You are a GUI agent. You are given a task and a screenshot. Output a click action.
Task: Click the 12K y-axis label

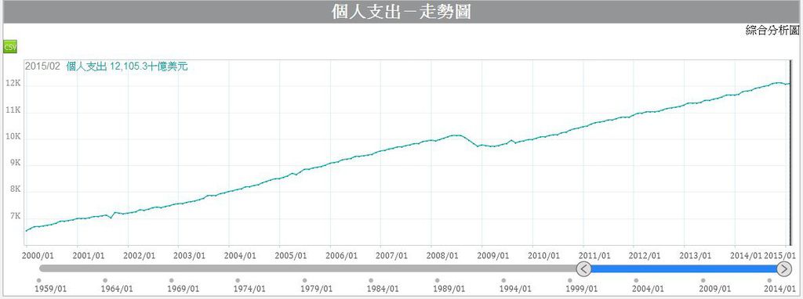13,84
